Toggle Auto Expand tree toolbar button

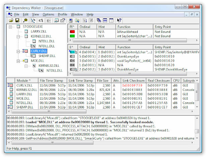click(x=33, y=20)
